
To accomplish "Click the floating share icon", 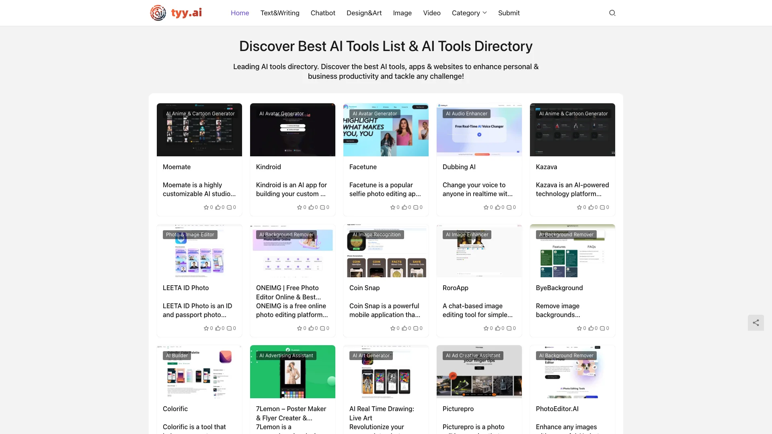I will point(756,323).
